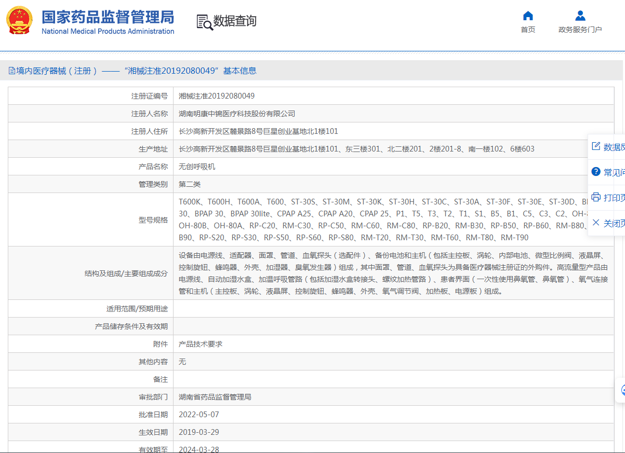This screenshot has height=453, width=625.
Task: Click the 备注 row label
Action: click(x=161, y=379)
